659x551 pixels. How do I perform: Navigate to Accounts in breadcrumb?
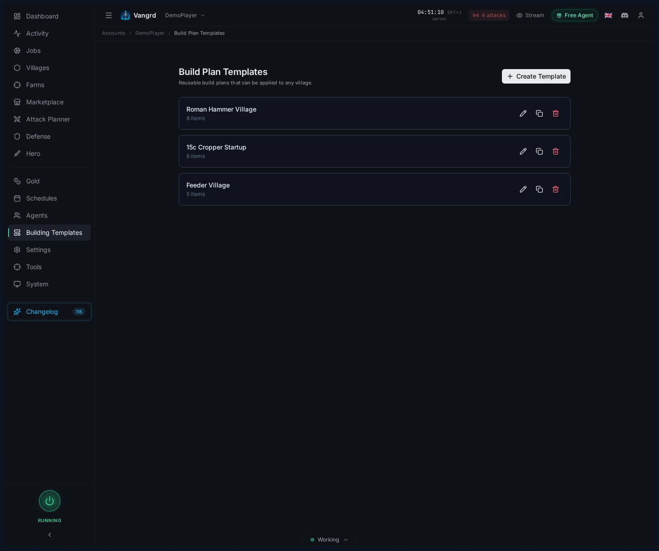pos(114,33)
